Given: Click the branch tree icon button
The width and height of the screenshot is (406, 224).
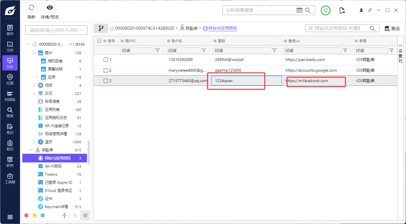Looking at the screenshot, I should pyautogui.click(x=101, y=28).
